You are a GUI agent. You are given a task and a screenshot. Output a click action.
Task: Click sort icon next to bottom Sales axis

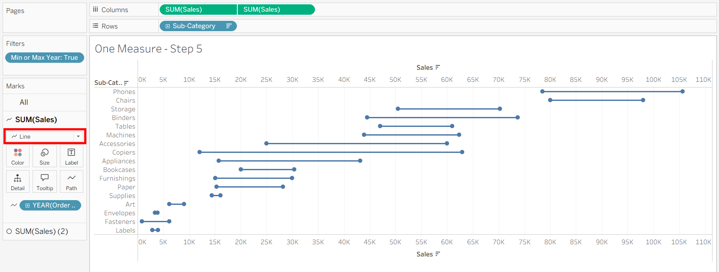click(x=437, y=254)
